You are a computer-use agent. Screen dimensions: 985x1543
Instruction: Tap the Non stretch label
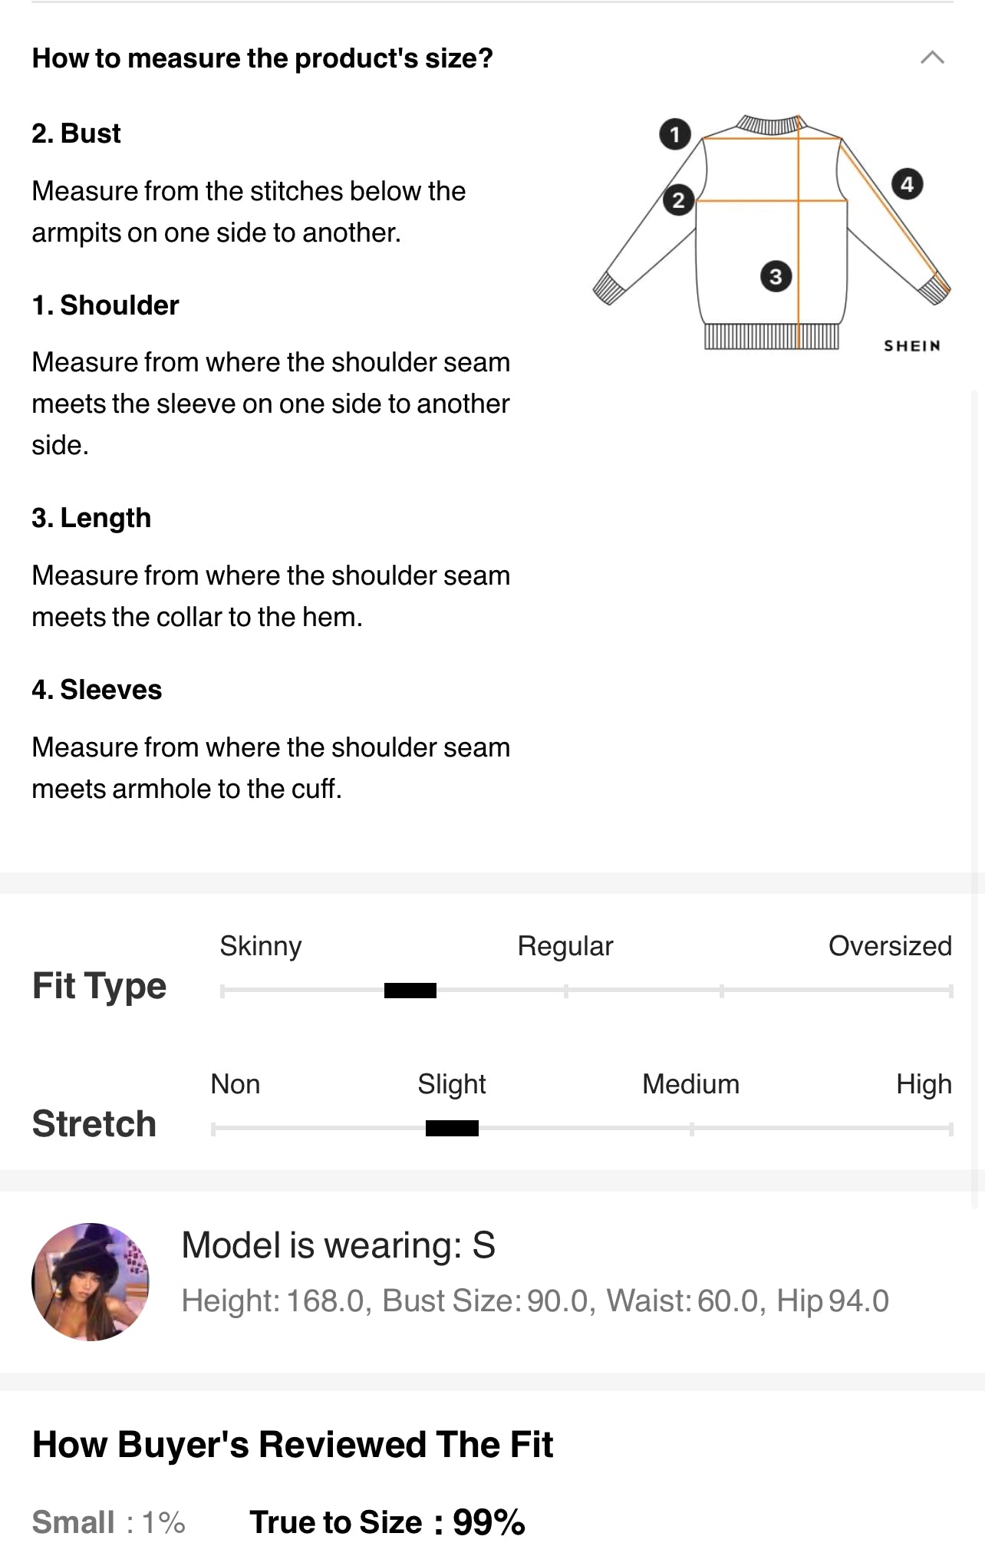(x=236, y=1084)
